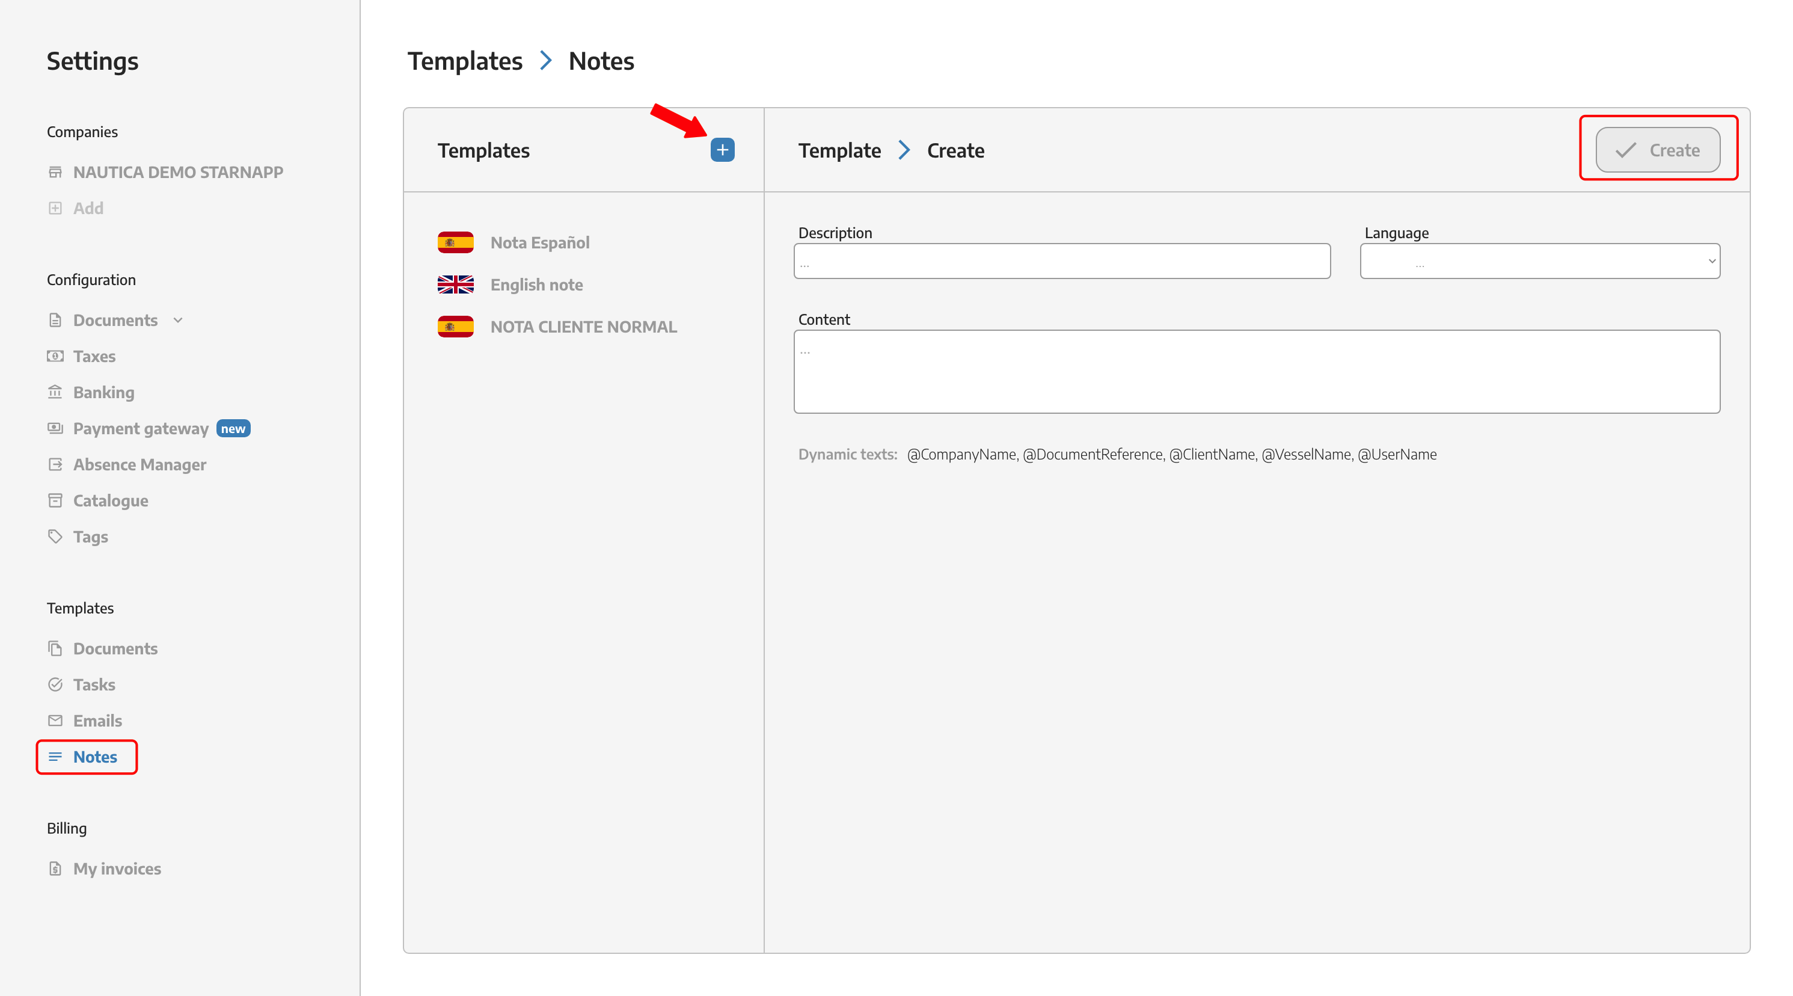Image resolution: width=1793 pixels, height=996 pixels.
Task: Click the @CompanyName dynamic text
Action: click(962, 455)
